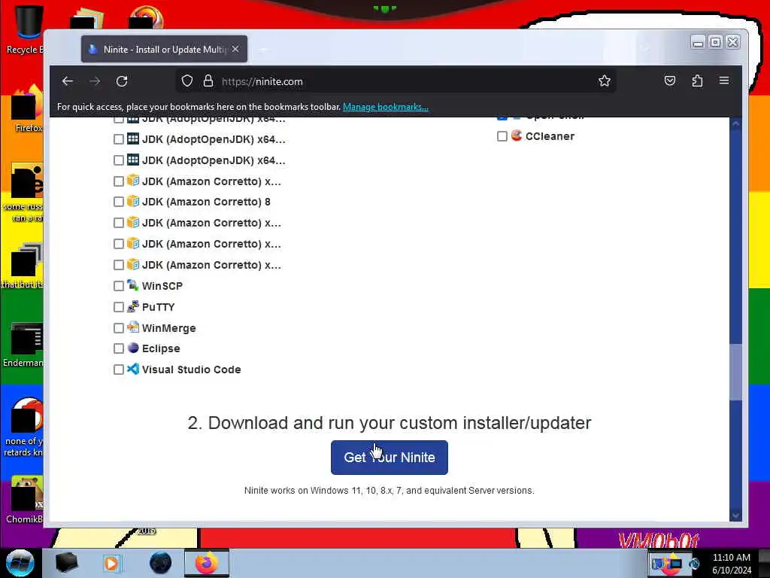Close the Ninite browser tab
This screenshot has width=770, height=578.
click(235, 49)
